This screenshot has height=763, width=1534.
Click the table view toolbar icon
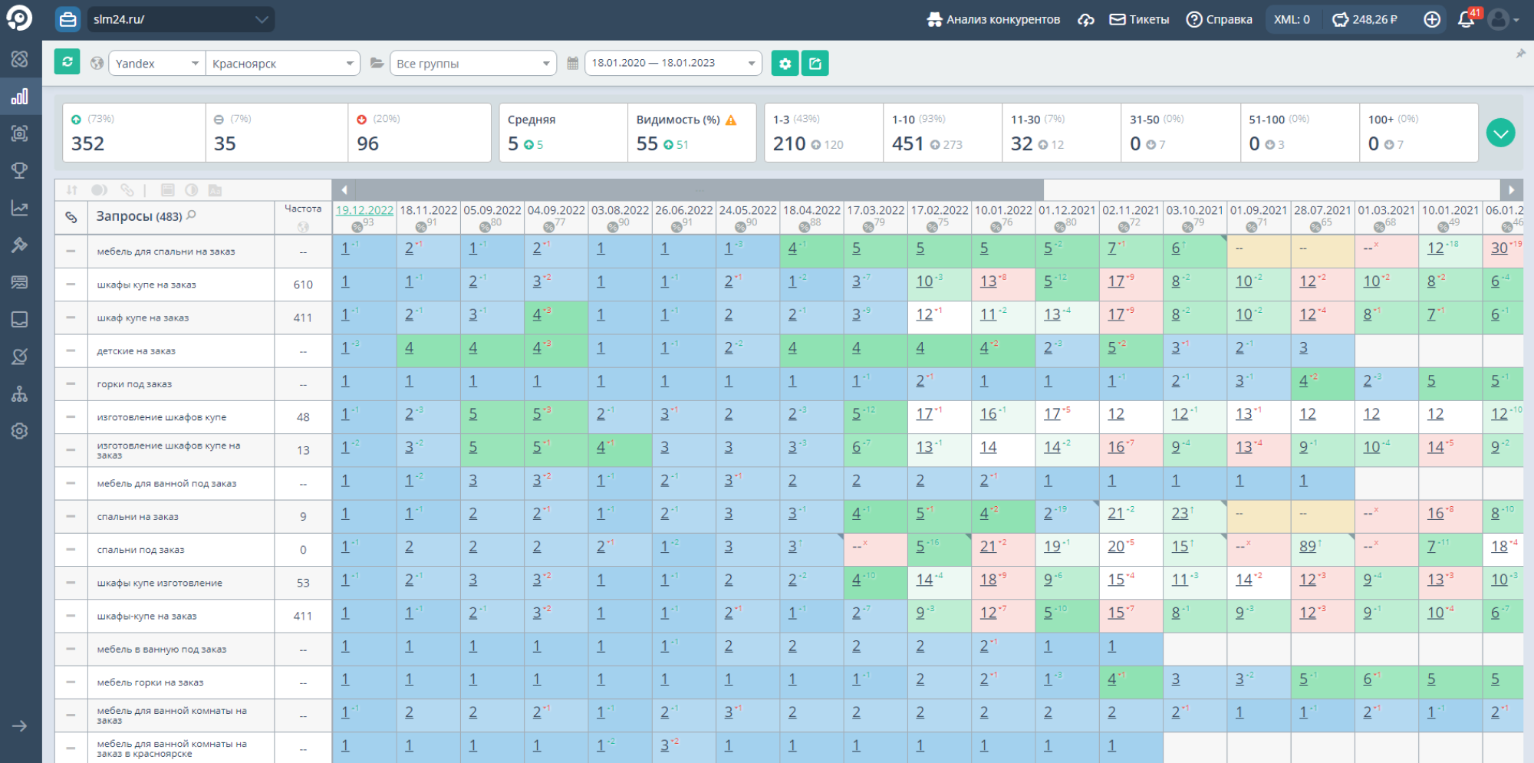coord(168,190)
